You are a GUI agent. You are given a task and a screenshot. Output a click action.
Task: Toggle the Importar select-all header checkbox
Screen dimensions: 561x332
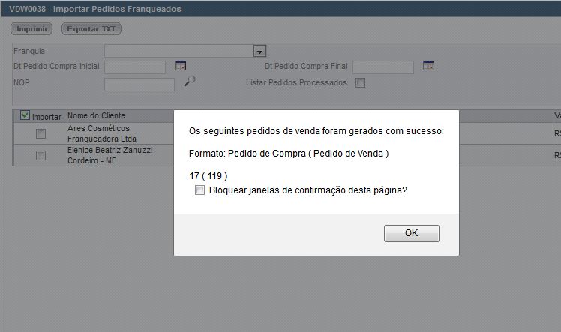click(x=25, y=115)
